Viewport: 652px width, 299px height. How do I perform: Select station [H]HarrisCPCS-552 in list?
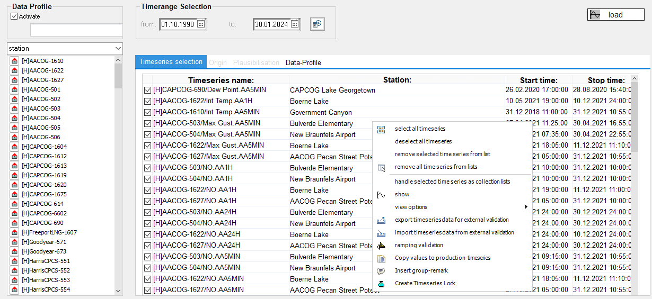[x=46, y=270]
